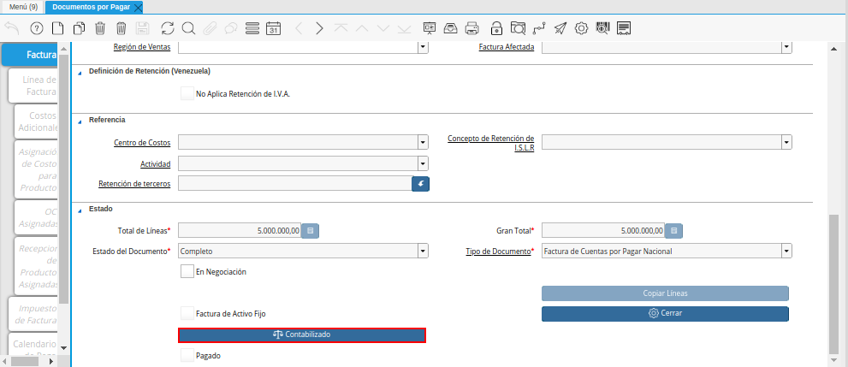The image size is (848, 367).
Task: Click the Retención de terceros input field
Action: (x=294, y=184)
